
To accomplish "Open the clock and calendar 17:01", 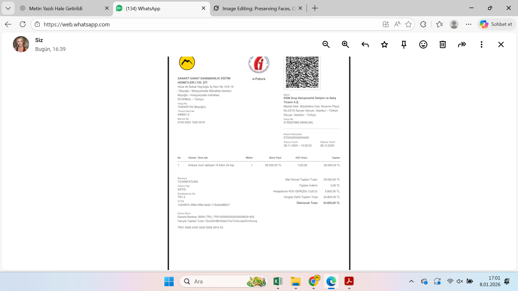I will (490, 281).
